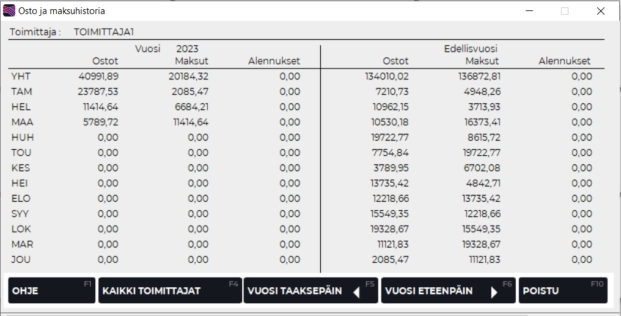Click the Alennukset header under Vuosi 2023

[x=274, y=61]
